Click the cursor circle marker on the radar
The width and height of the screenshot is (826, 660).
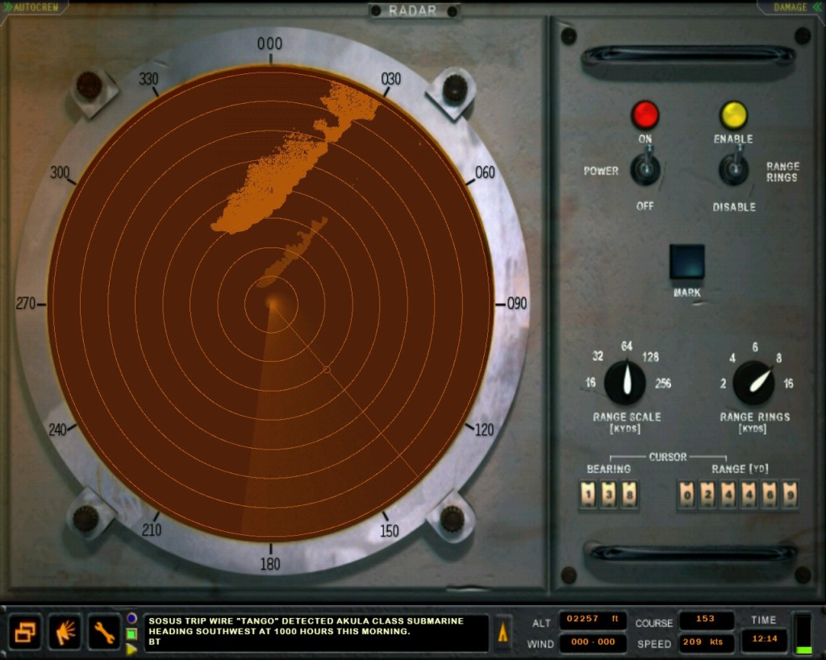click(327, 370)
